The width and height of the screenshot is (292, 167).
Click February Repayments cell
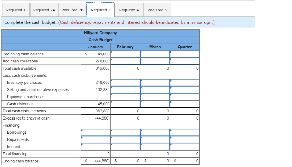(125, 139)
